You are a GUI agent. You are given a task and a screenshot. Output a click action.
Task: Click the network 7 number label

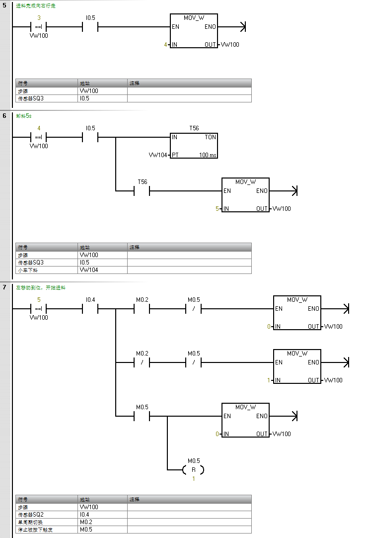(4, 287)
